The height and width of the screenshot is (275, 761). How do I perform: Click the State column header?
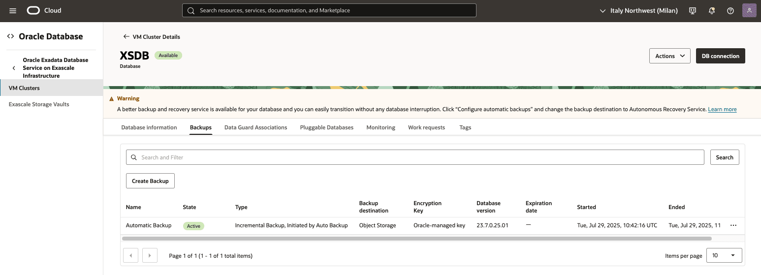click(189, 207)
